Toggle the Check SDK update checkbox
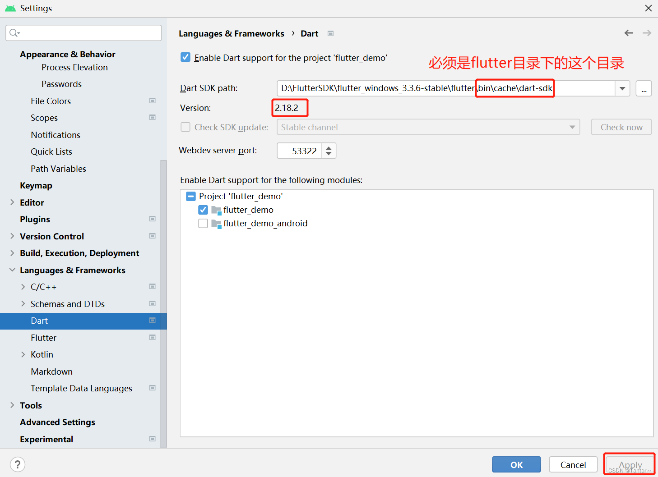This screenshot has height=477, width=658. [x=185, y=127]
